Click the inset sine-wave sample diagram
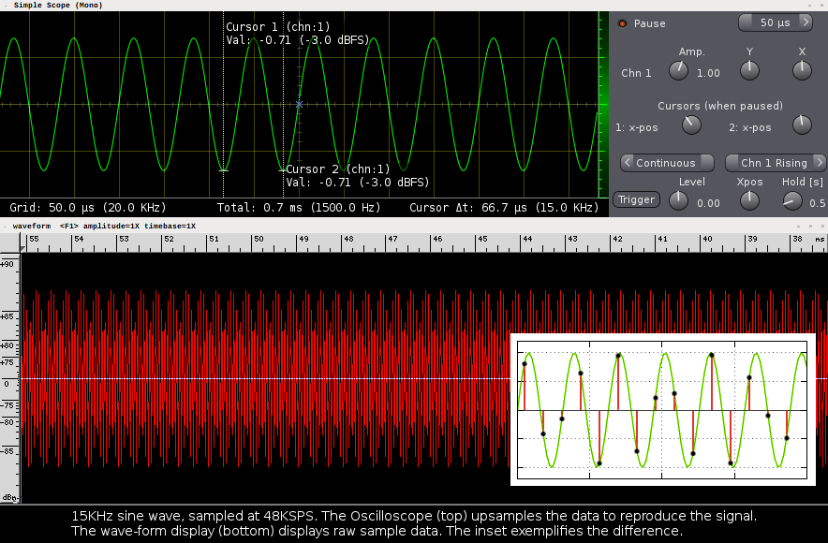 click(663, 409)
